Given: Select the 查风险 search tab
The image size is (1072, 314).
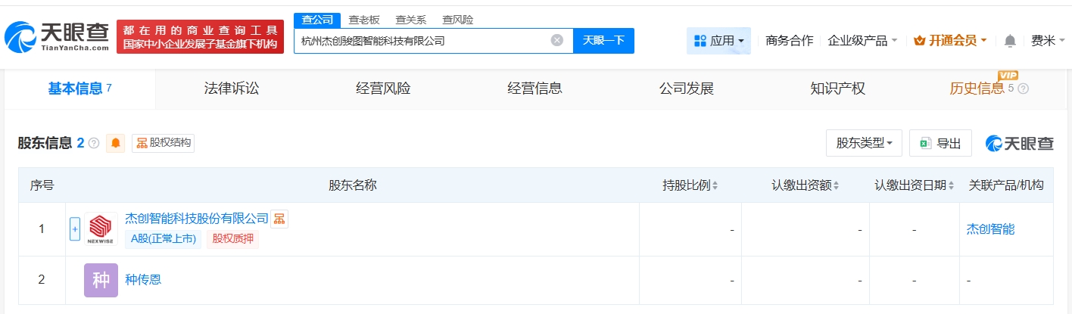Looking at the screenshot, I should tap(458, 20).
